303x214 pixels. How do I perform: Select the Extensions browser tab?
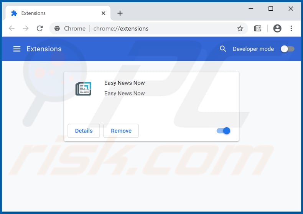[58, 13]
